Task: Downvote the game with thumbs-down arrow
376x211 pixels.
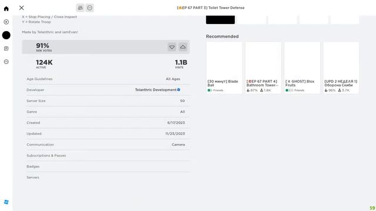Action: tap(172, 47)
